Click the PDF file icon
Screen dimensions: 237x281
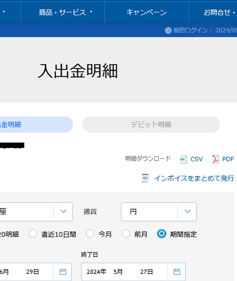point(216,159)
